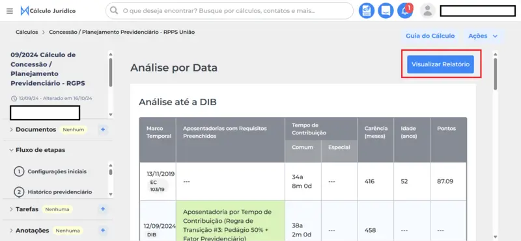Open Guia do Cálculo
The width and height of the screenshot is (521, 241).
[430, 36]
